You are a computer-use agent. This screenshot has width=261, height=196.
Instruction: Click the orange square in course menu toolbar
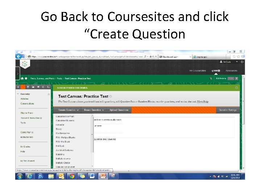(x=23, y=87)
